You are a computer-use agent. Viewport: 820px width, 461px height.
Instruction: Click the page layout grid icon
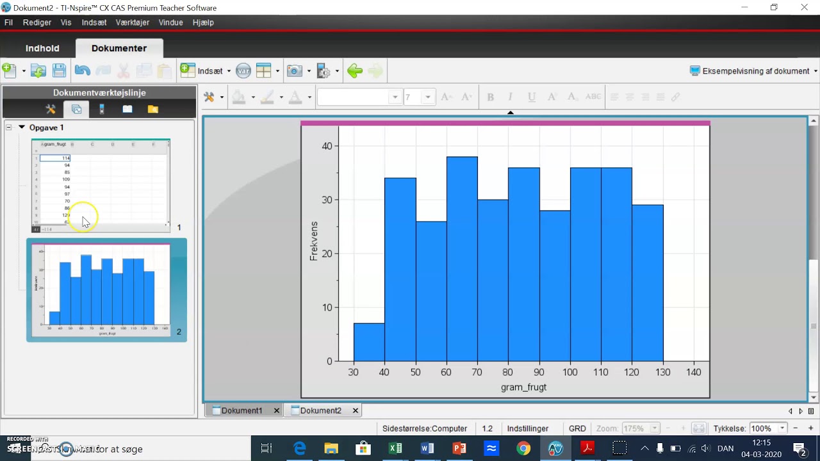point(263,70)
